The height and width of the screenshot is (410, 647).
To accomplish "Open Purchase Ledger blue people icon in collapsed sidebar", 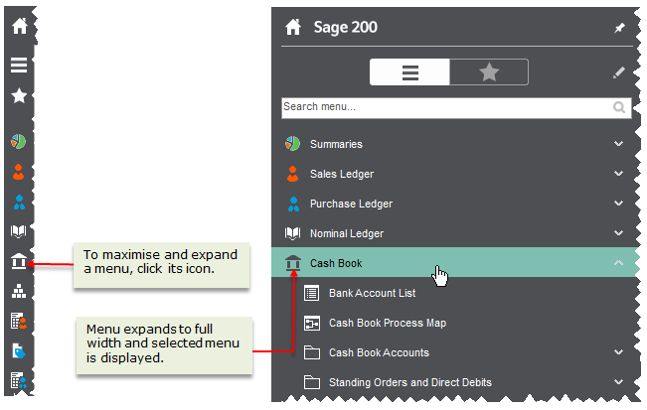I will (x=19, y=202).
